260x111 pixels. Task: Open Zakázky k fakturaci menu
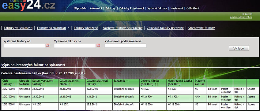point(131,8)
